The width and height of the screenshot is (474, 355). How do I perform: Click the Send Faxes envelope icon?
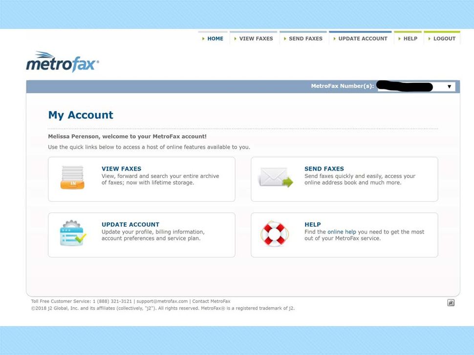coord(275,176)
